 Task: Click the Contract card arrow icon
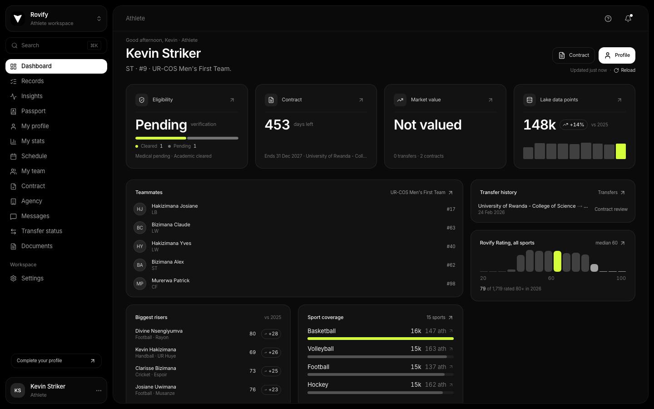point(361,100)
